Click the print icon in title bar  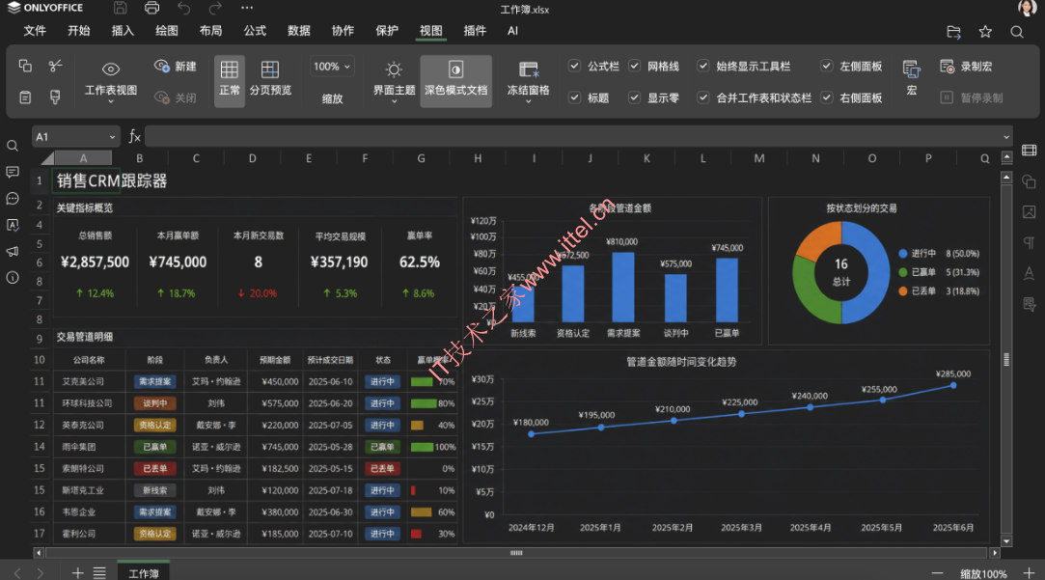[151, 8]
